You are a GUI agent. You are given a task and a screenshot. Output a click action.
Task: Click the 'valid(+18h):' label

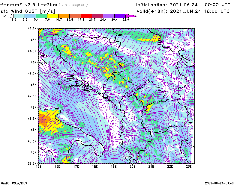point(152,11)
